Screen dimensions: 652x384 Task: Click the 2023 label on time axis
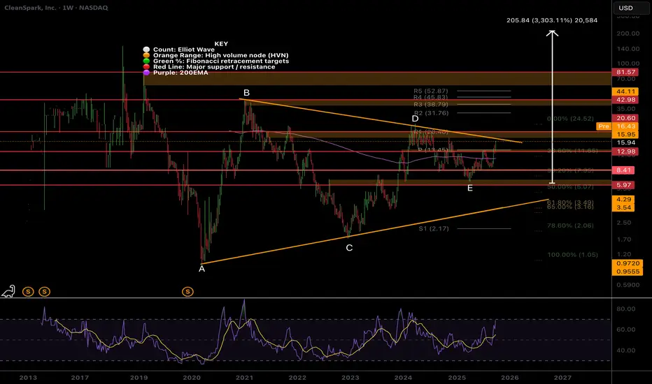click(350, 378)
